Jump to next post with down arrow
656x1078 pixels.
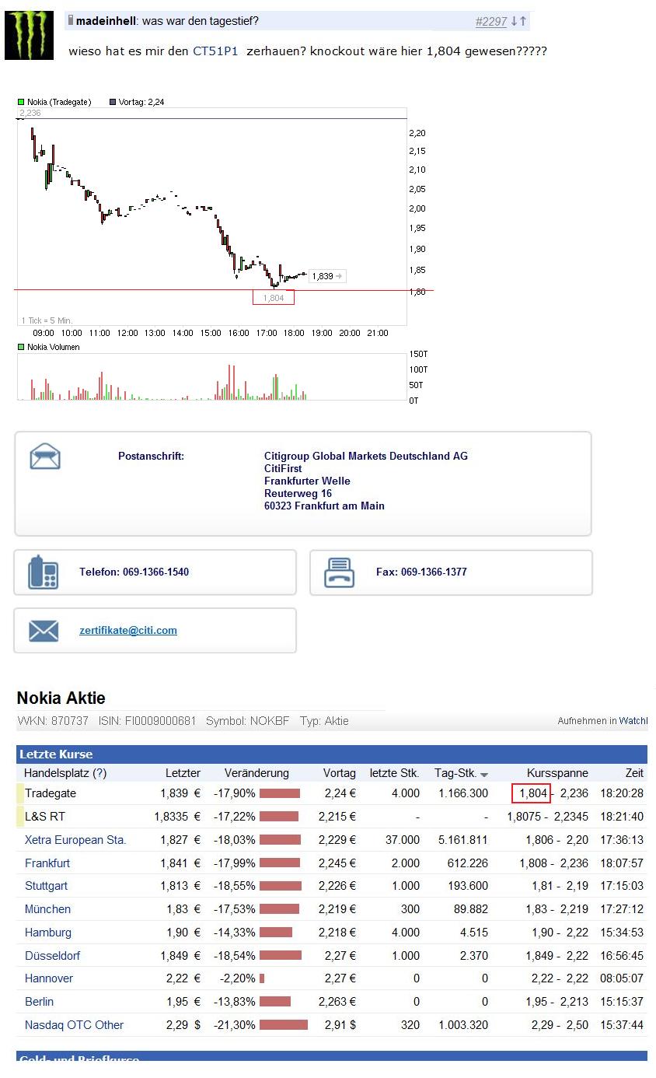click(x=515, y=22)
